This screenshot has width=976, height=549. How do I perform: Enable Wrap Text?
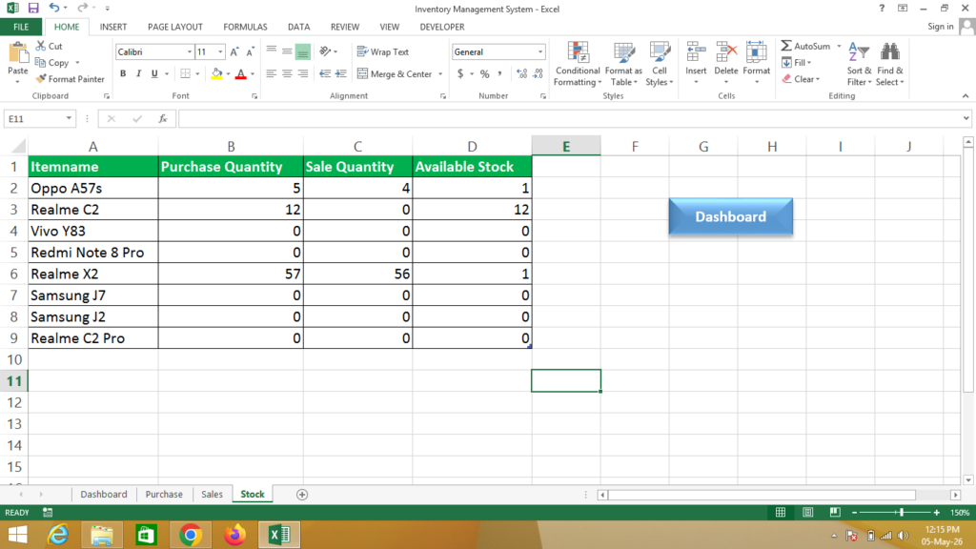[x=383, y=51]
